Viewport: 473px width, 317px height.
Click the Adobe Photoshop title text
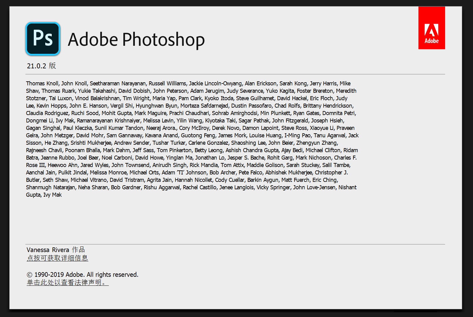[136, 40]
